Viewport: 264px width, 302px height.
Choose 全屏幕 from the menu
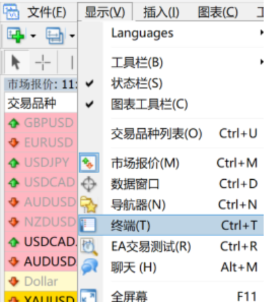click(171, 296)
